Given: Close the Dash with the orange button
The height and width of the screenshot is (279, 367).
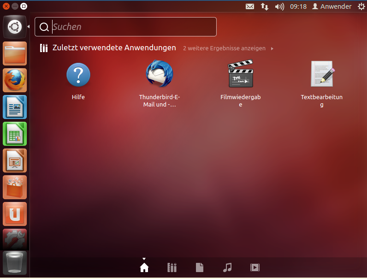Looking at the screenshot, I should pyautogui.click(x=6, y=6).
